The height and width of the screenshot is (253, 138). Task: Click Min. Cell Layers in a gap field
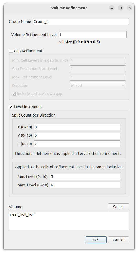click(98, 61)
